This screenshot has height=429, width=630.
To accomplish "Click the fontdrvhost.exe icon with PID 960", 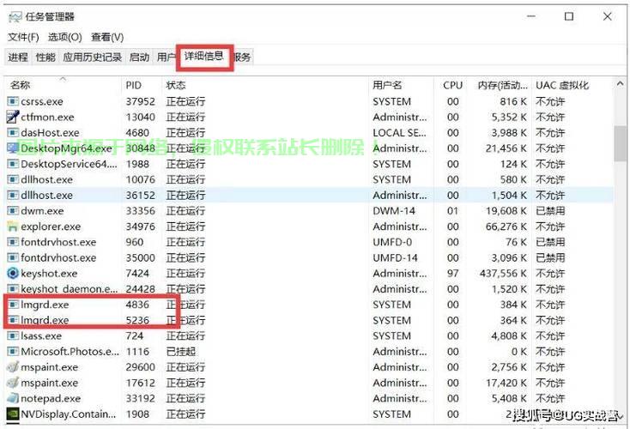I will coord(13,242).
